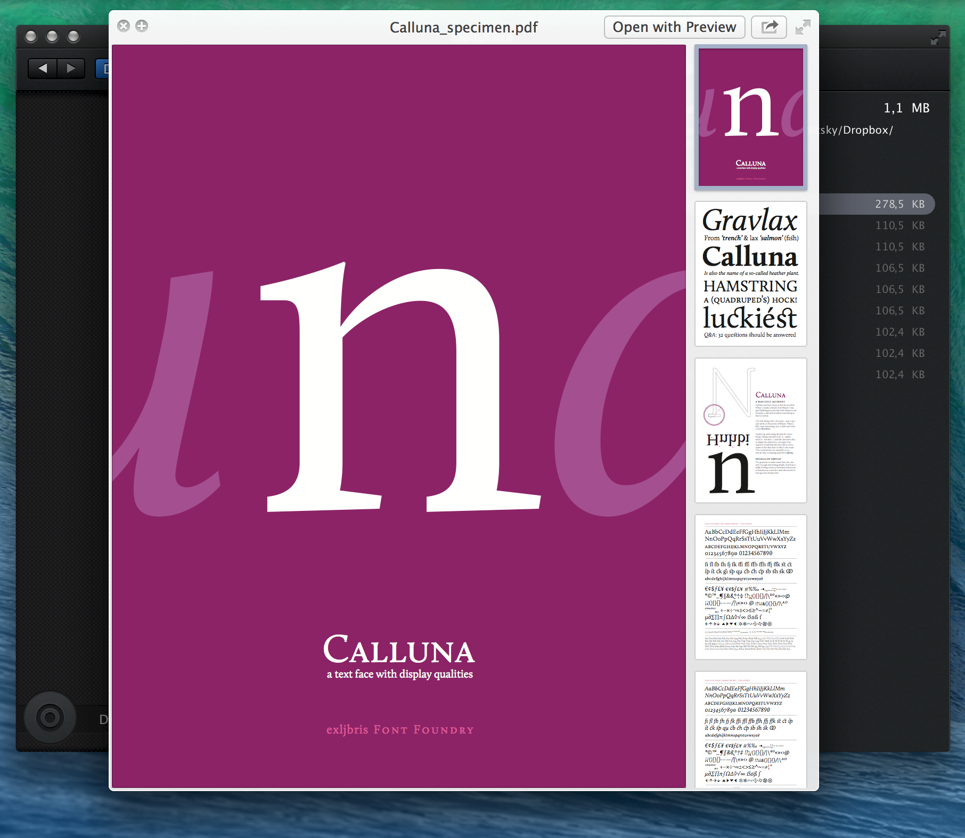Expand Quick Look to full screen
The image size is (965, 838).
tap(803, 27)
